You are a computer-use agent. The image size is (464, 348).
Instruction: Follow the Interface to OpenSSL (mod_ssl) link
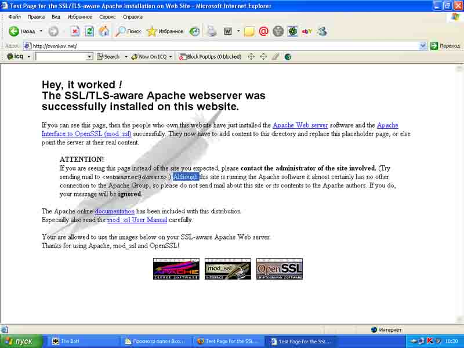coord(86,134)
